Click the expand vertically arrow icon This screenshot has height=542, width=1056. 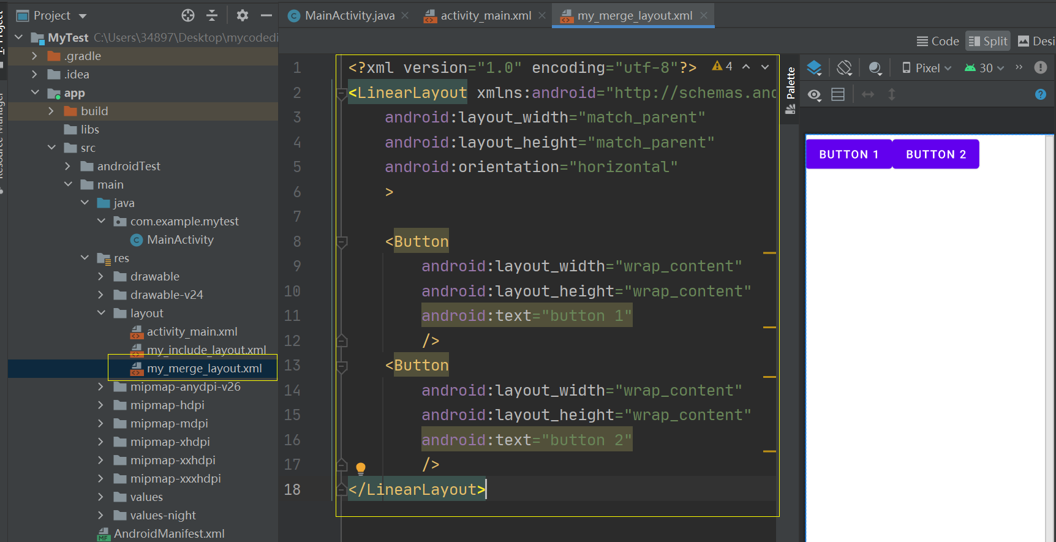892,94
